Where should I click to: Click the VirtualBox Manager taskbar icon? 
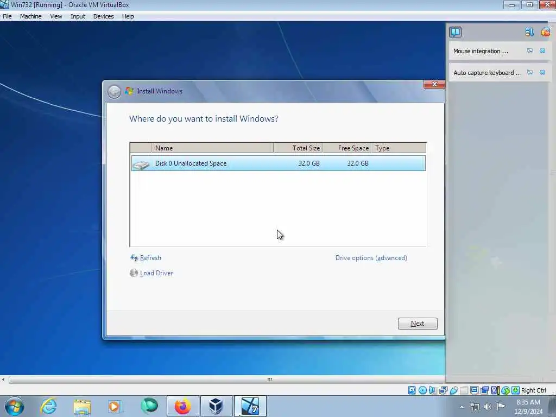click(x=216, y=406)
